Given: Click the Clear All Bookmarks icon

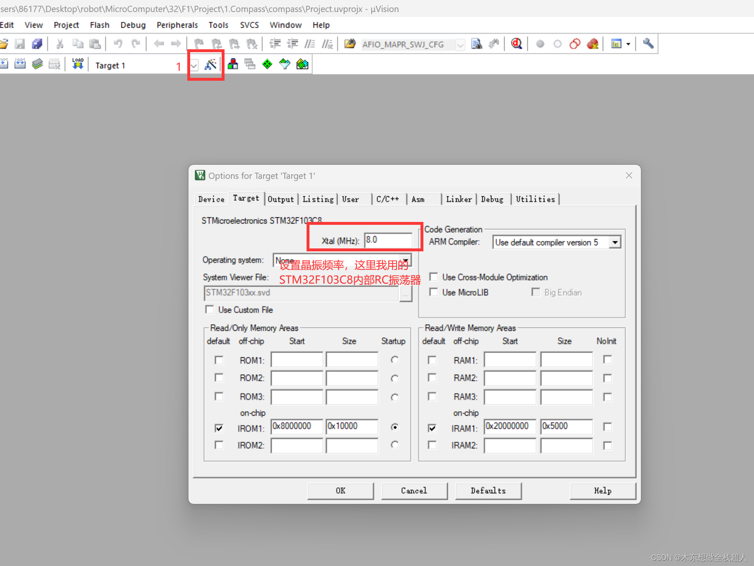Looking at the screenshot, I should (251, 44).
